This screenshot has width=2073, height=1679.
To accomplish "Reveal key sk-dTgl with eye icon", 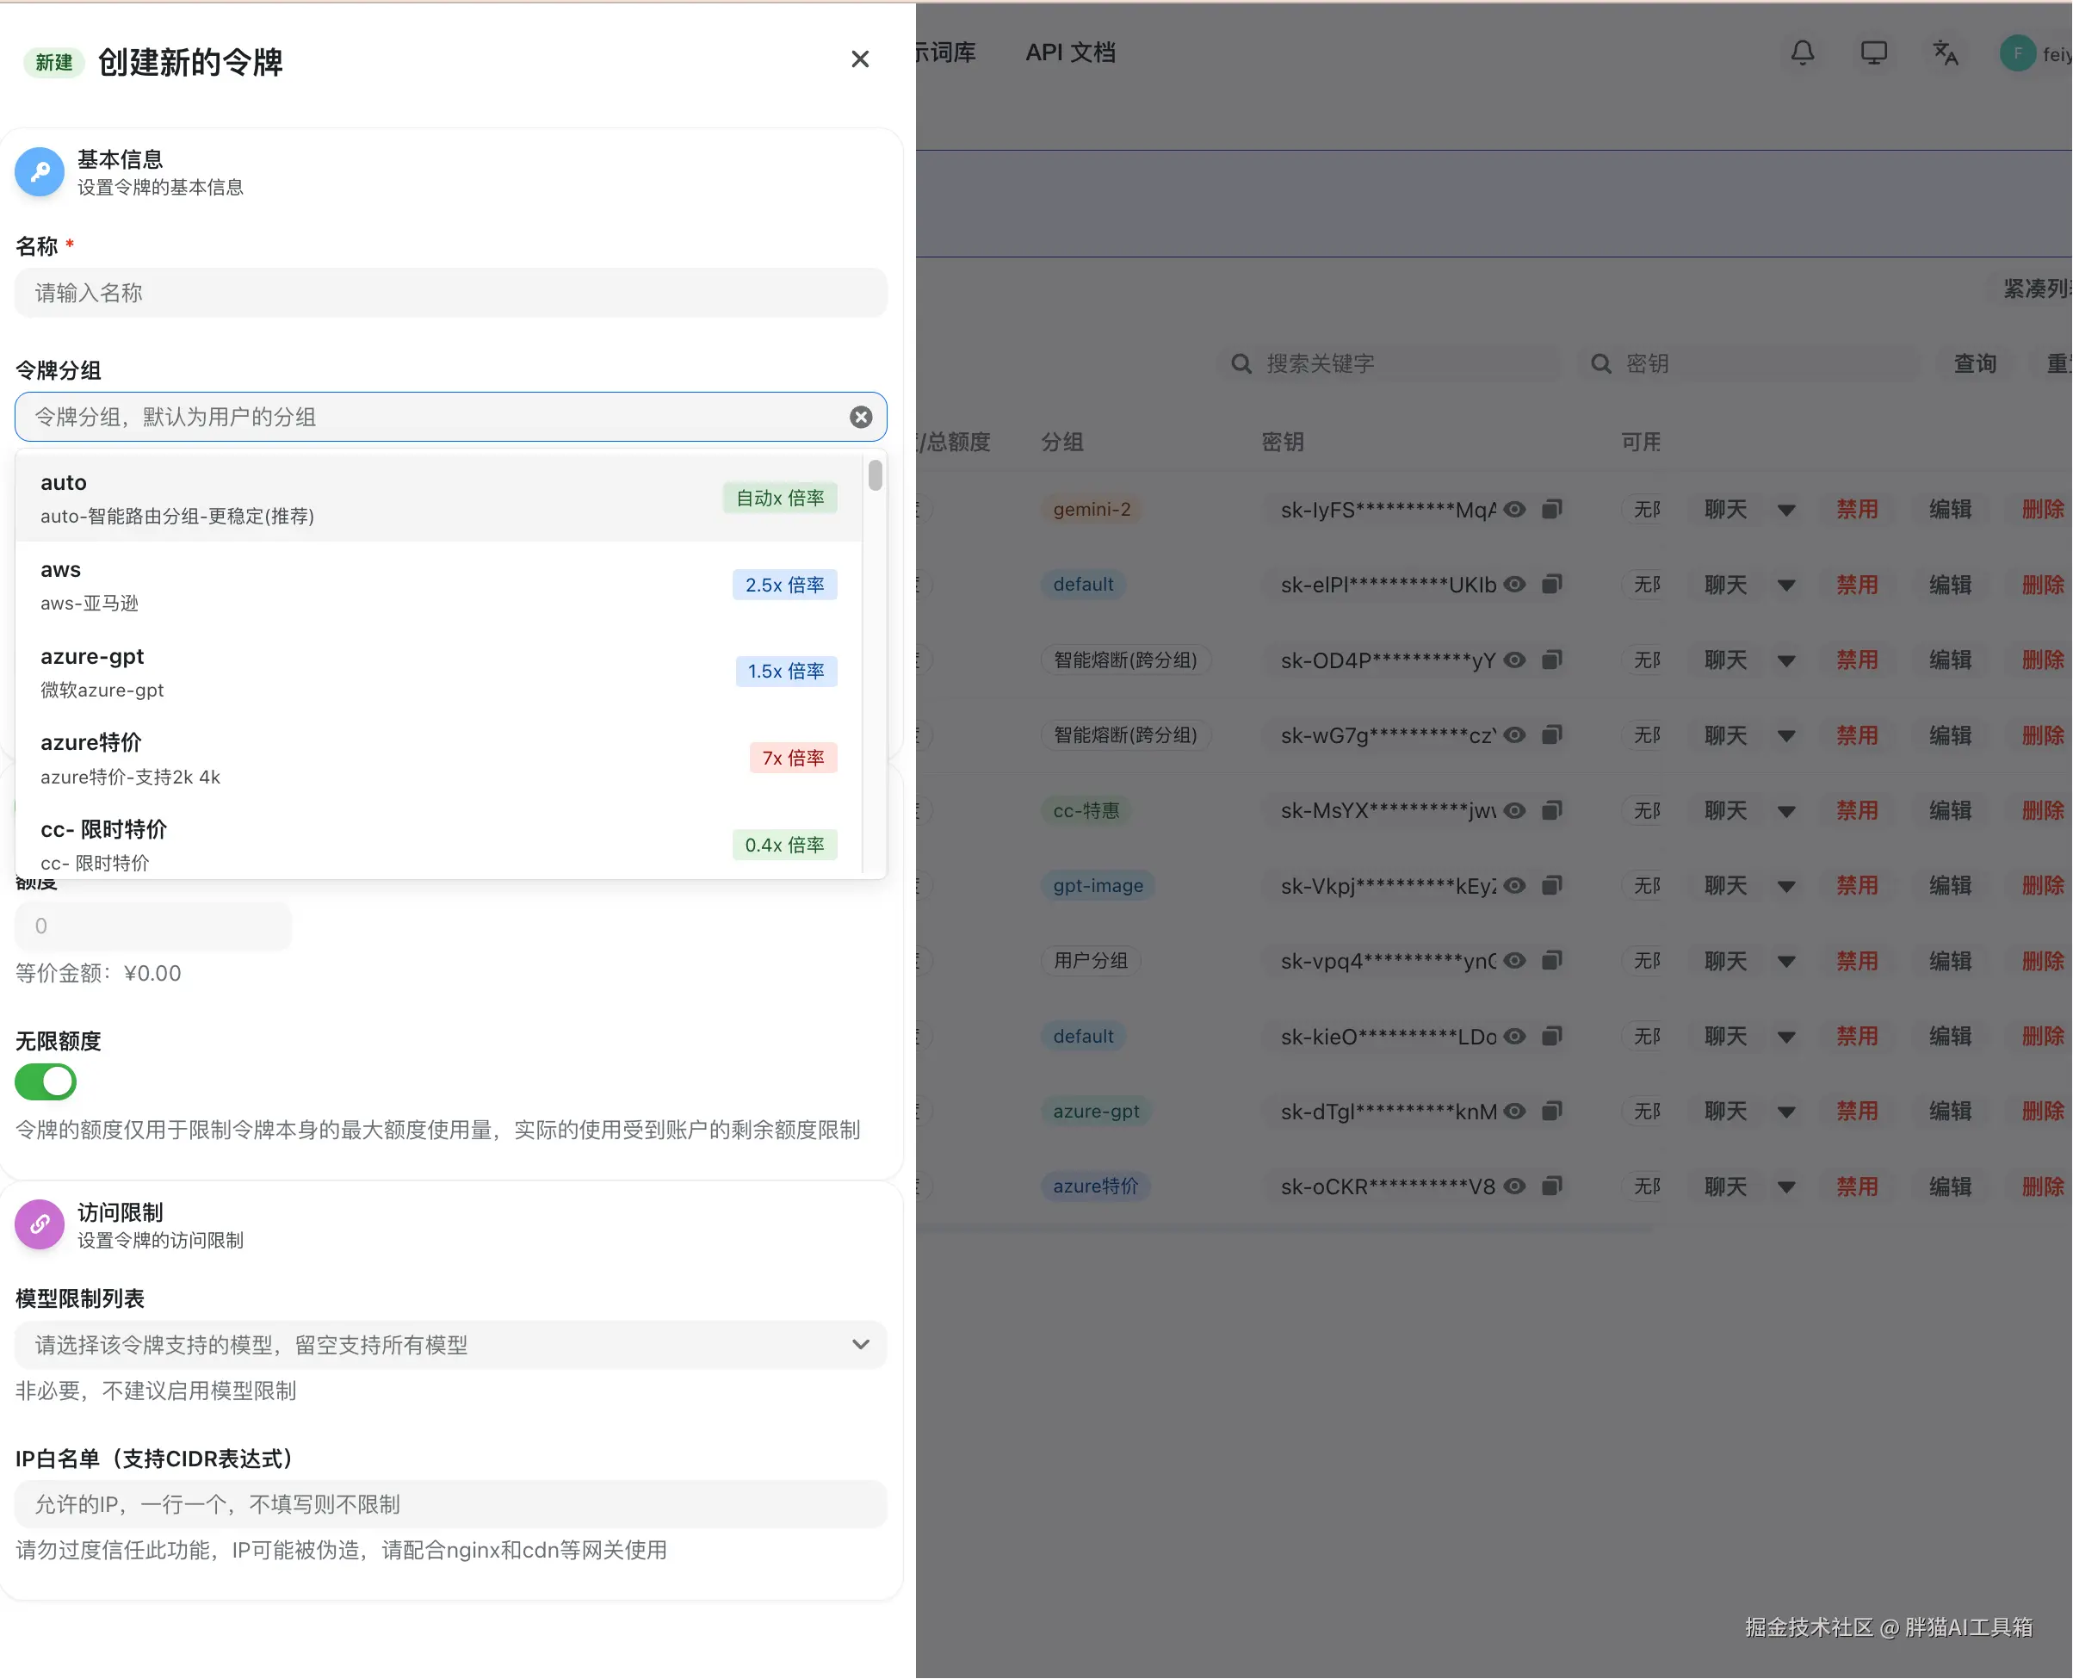I will pyautogui.click(x=1514, y=1112).
